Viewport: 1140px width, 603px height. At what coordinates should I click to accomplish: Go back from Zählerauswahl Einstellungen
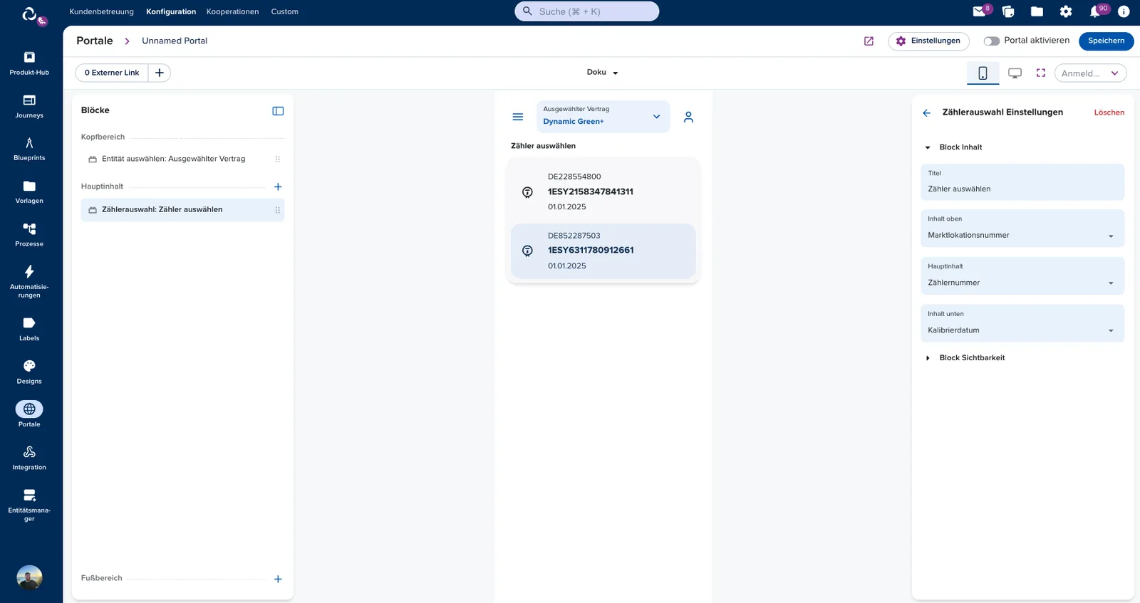[x=926, y=112]
